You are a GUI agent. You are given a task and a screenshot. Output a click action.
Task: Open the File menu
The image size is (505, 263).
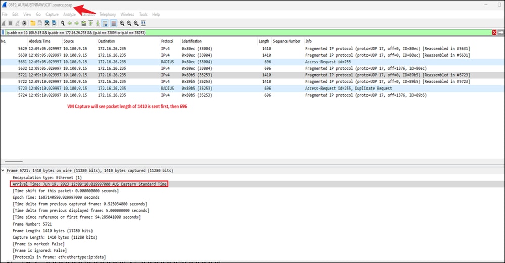point(5,14)
